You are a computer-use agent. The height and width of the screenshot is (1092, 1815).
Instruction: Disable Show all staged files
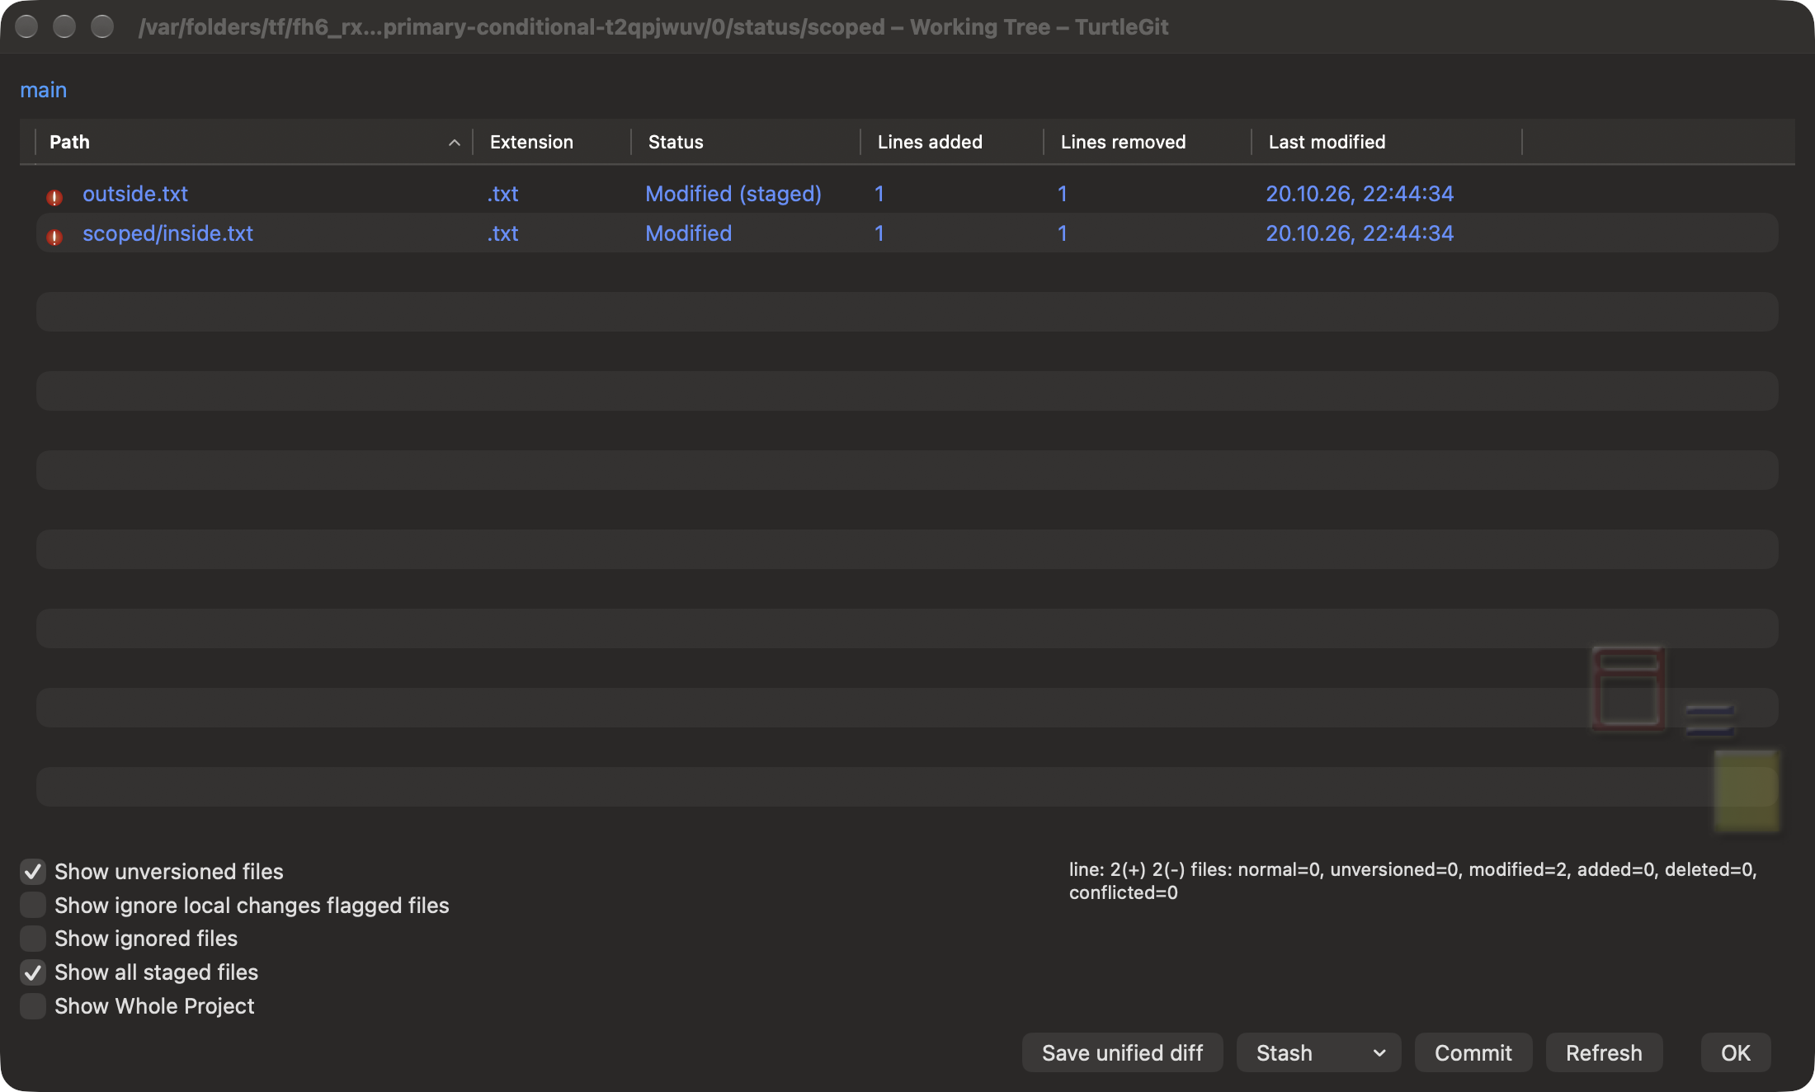(x=32, y=972)
